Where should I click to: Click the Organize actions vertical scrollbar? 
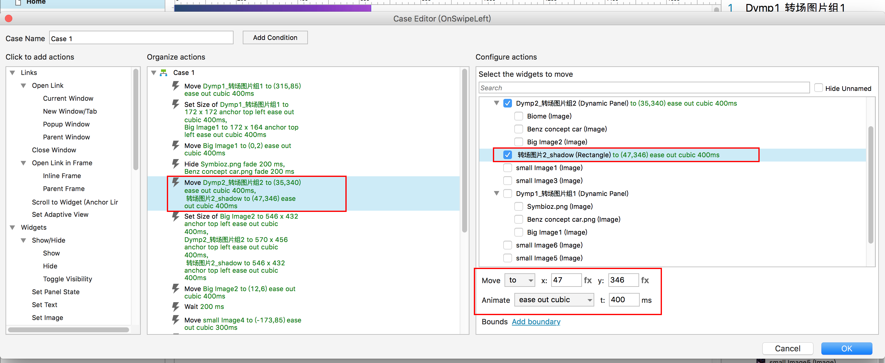(x=465, y=151)
